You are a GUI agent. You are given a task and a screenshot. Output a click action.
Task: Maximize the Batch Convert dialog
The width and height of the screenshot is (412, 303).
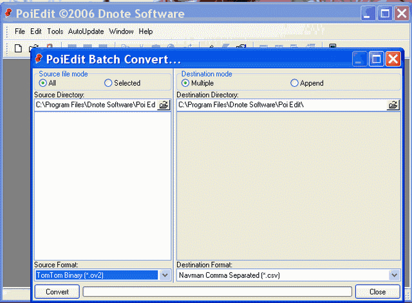click(377, 59)
